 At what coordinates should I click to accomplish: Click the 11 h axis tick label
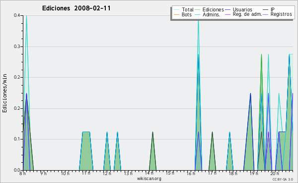(x=86, y=173)
